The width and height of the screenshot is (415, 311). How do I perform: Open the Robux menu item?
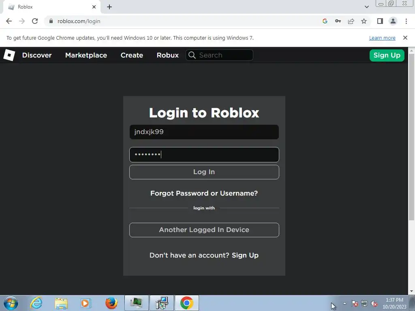tap(167, 55)
